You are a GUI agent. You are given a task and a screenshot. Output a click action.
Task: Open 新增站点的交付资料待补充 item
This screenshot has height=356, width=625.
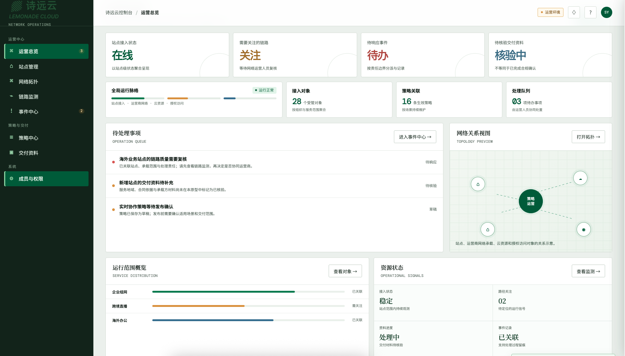point(274,186)
